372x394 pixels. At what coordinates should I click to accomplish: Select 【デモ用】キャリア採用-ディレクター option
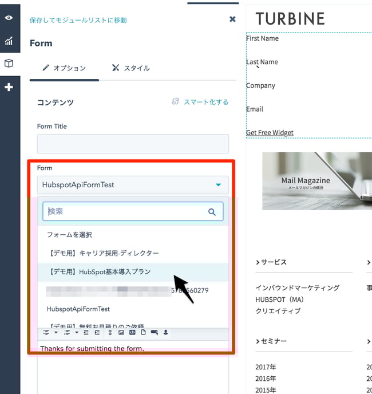click(x=133, y=253)
